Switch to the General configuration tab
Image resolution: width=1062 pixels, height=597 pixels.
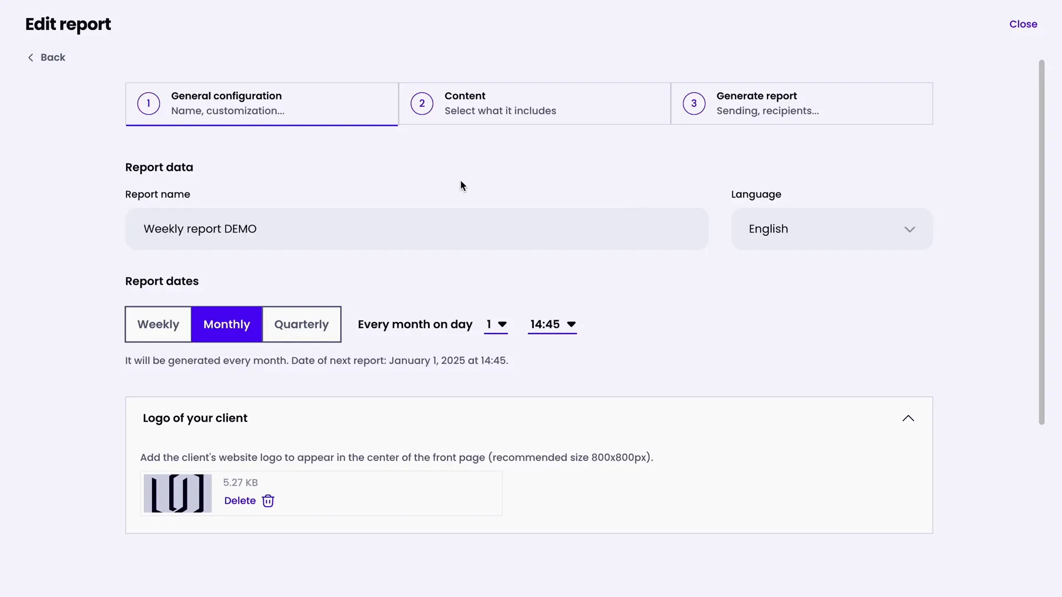[262, 104]
